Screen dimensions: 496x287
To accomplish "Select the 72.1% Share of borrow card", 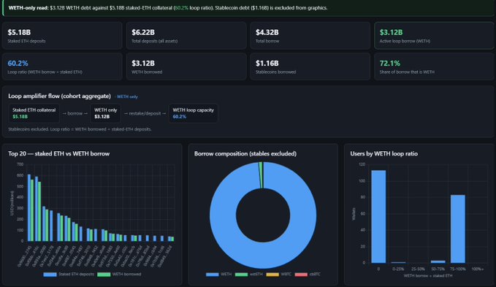I will coord(434,66).
